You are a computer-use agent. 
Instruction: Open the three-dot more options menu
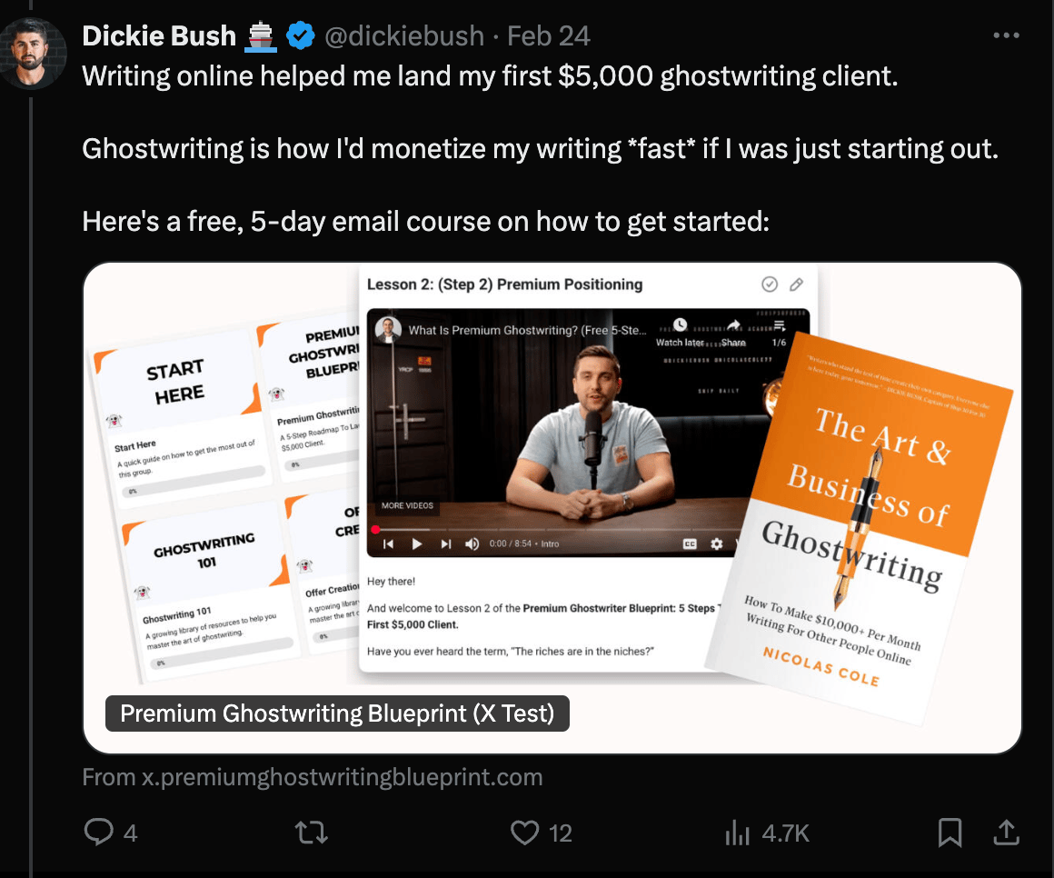click(1006, 35)
